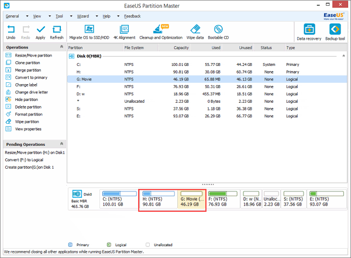
Task: Open the Backup tool
Action: (335, 32)
